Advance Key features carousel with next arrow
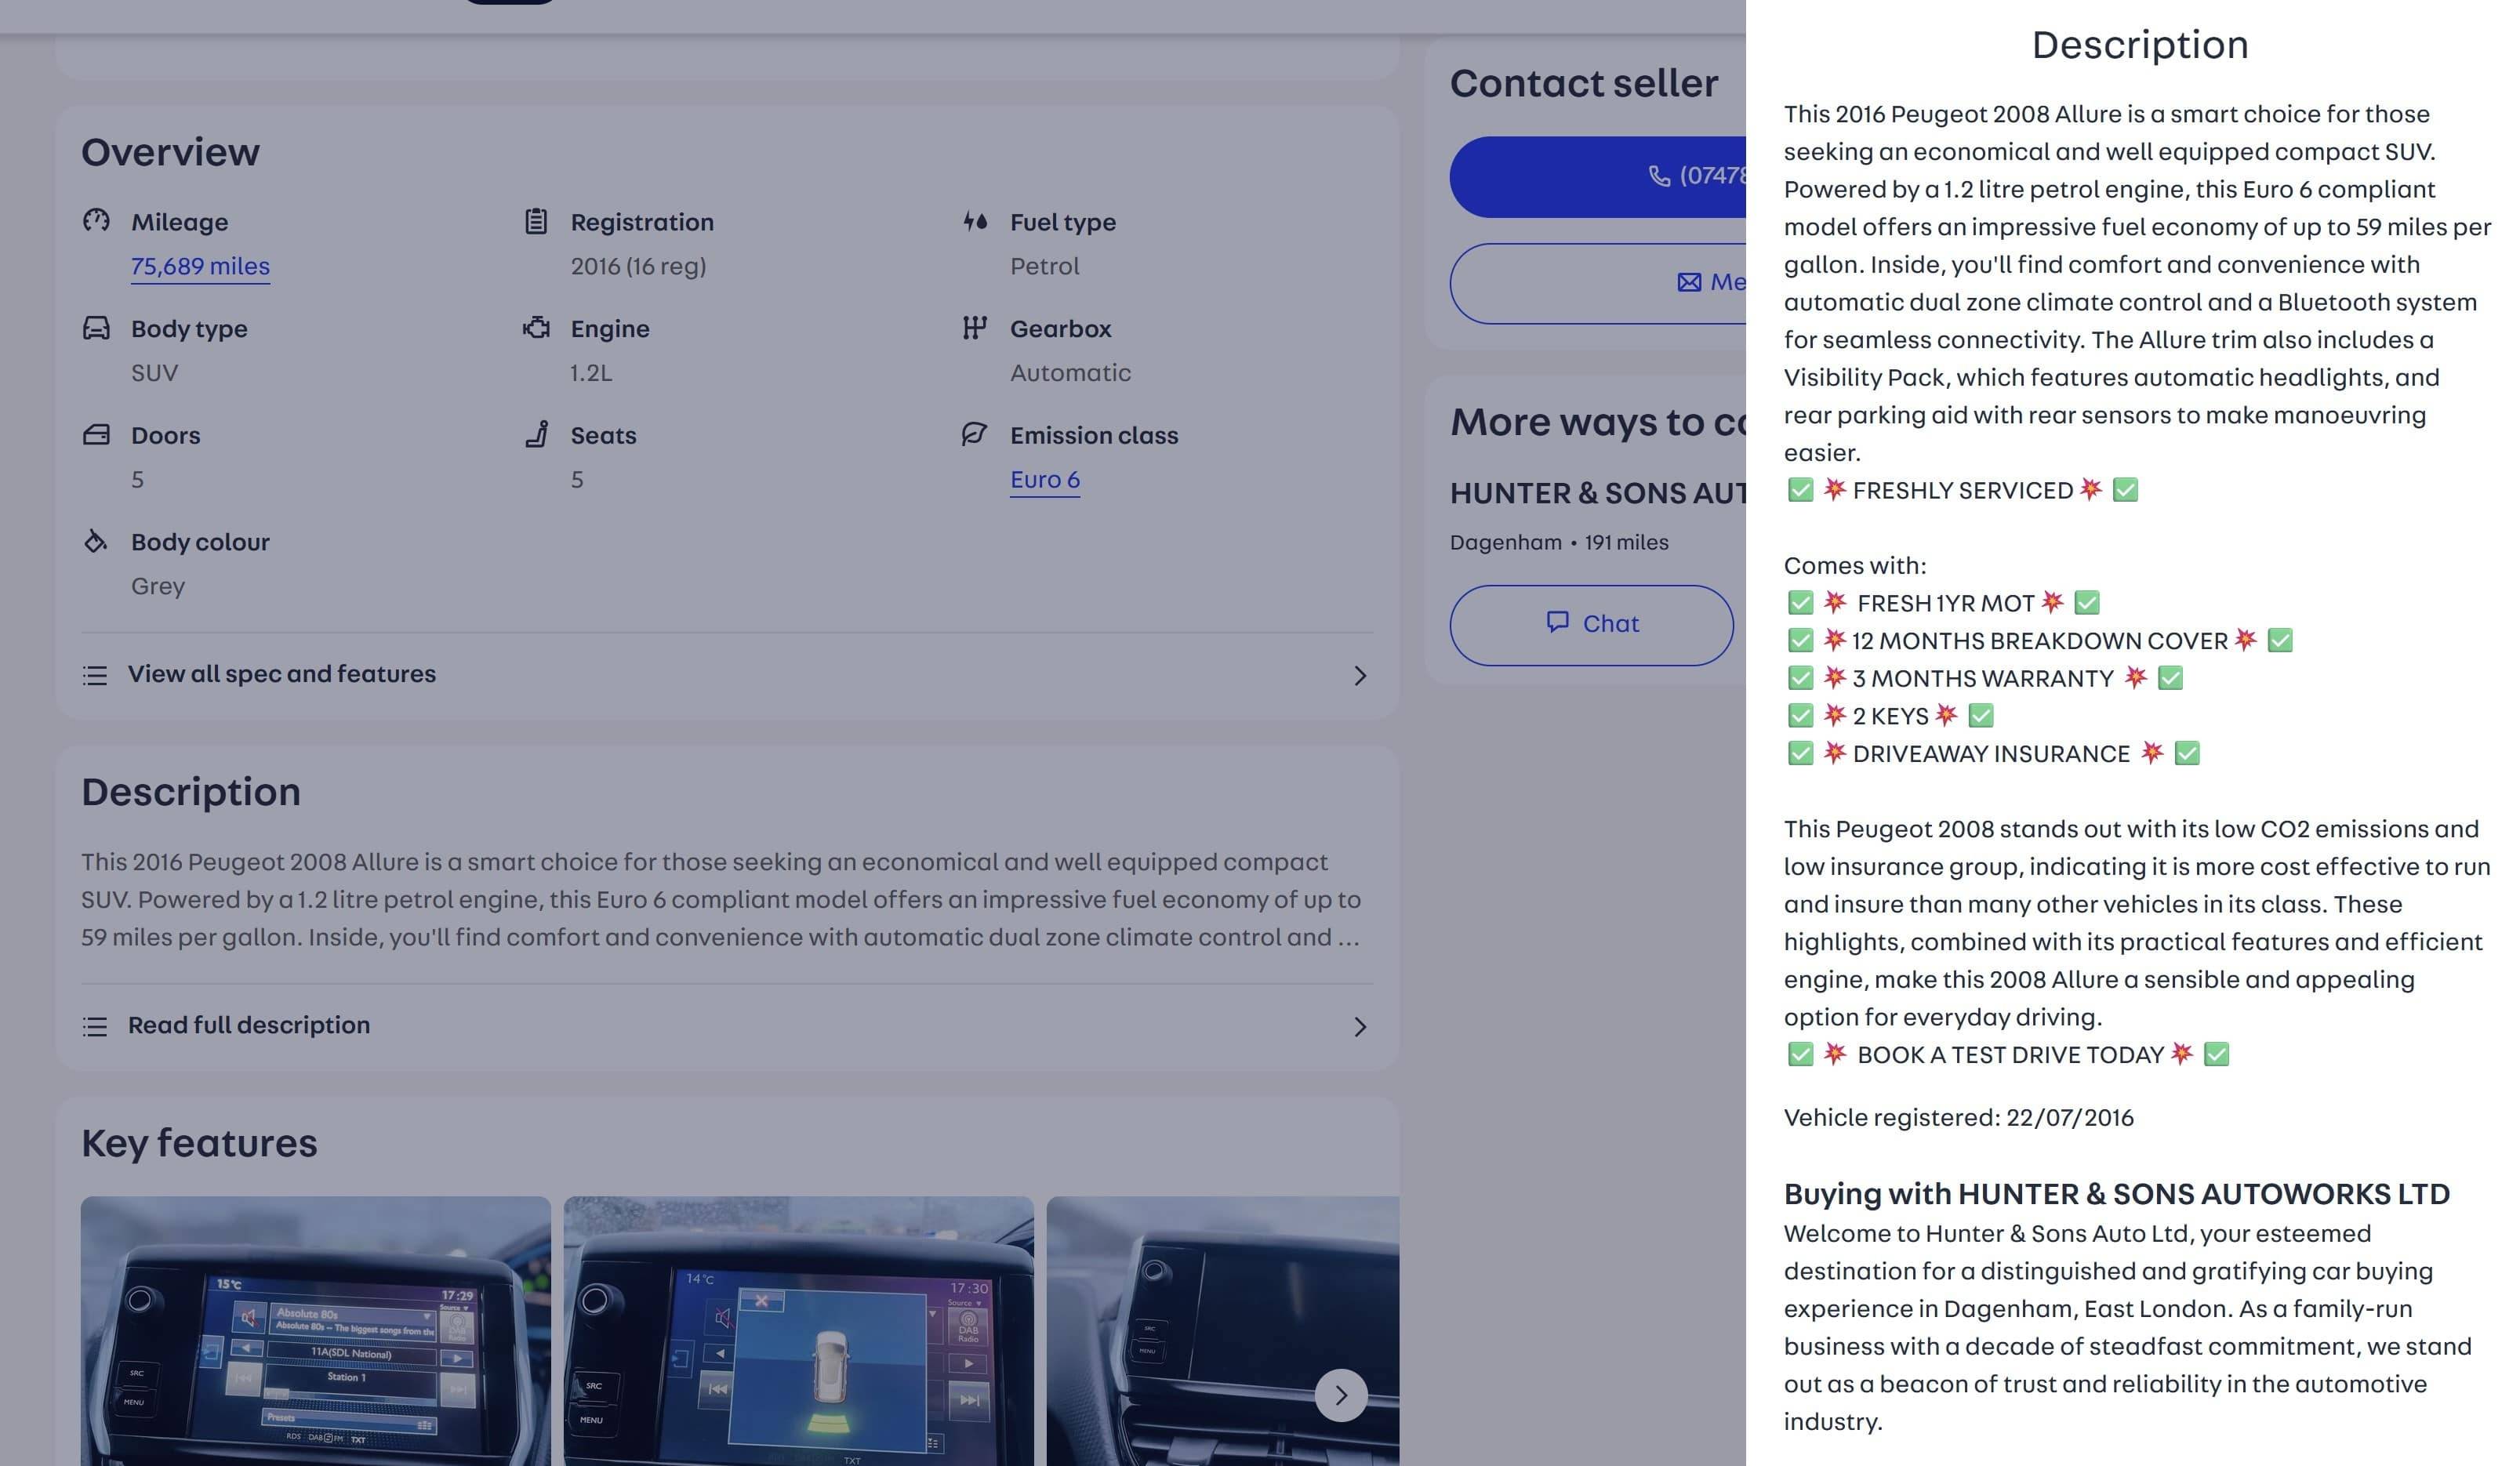Screen dimensions: 2520x1466 tap(1340, 1395)
